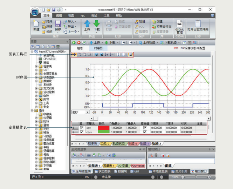This screenshot has width=233, height=189.
Task: Toggle raw value checkbox for cosv row
Action: coord(145,132)
